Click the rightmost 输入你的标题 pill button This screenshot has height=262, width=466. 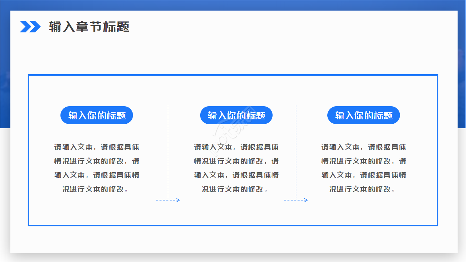point(364,115)
